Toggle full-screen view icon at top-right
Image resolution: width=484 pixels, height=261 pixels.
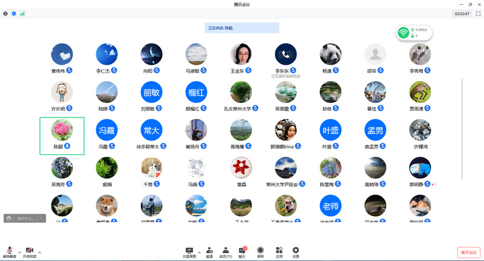pos(478,13)
